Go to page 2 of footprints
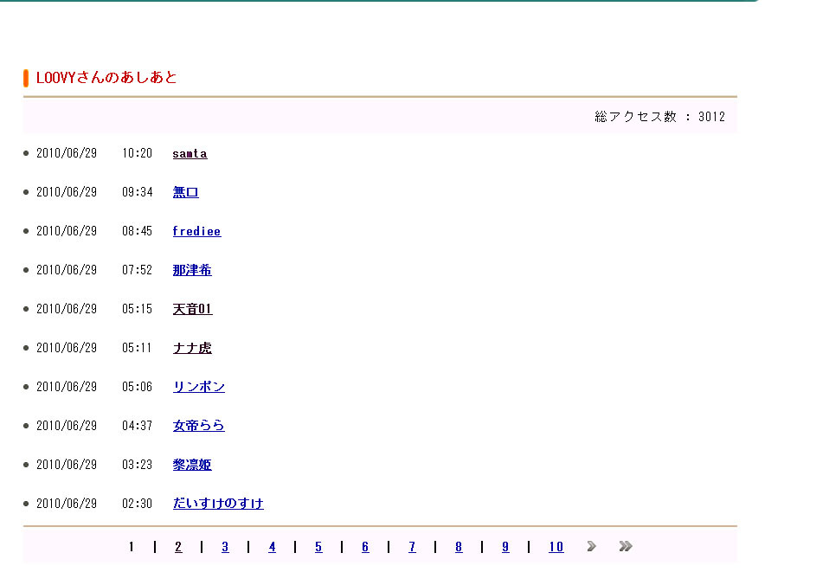Image resolution: width=829 pixels, height=585 pixels. [x=178, y=547]
